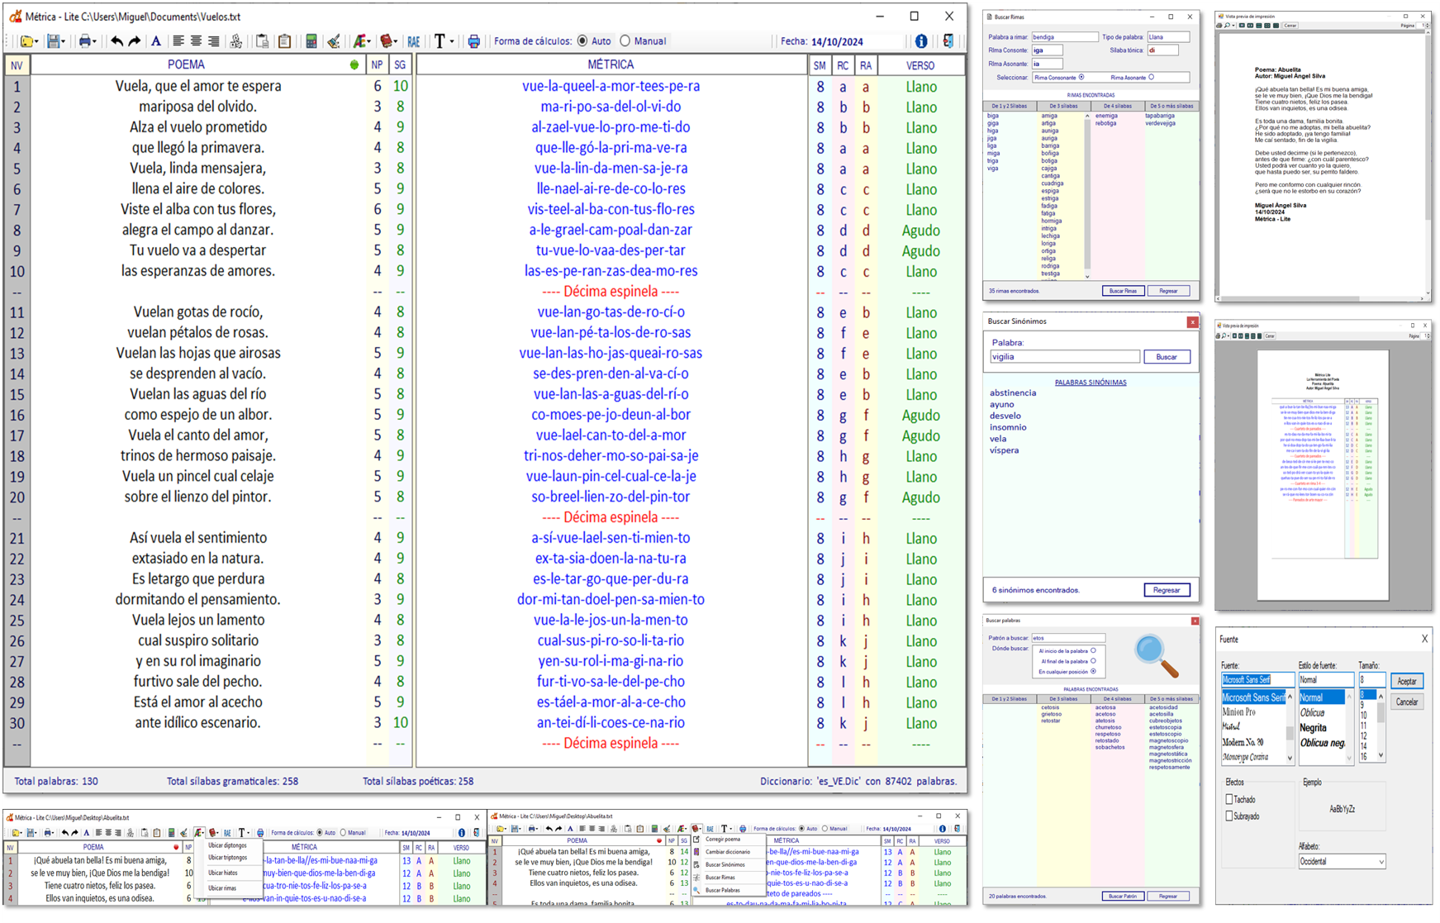Click the undo arrow in the Vuelos window toolbar

[x=116, y=41]
